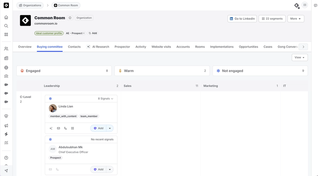Click the Go to LinkedIn button
Screen dimensions: 318x176
[x=242, y=19]
